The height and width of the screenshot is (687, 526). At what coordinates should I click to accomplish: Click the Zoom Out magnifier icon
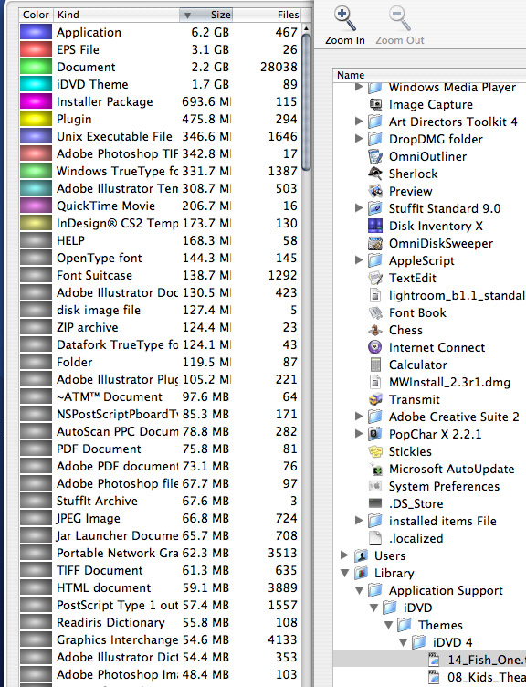coord(399,19)
